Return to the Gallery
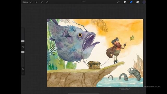Image resolution: width=167 pixels, height=94 pixels. tap(25, 2)
